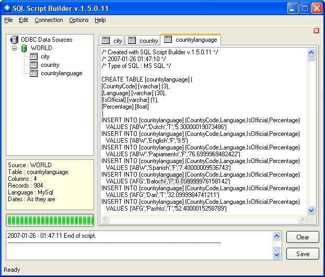Click the green WORLD database icon

[x=24, y=48]
